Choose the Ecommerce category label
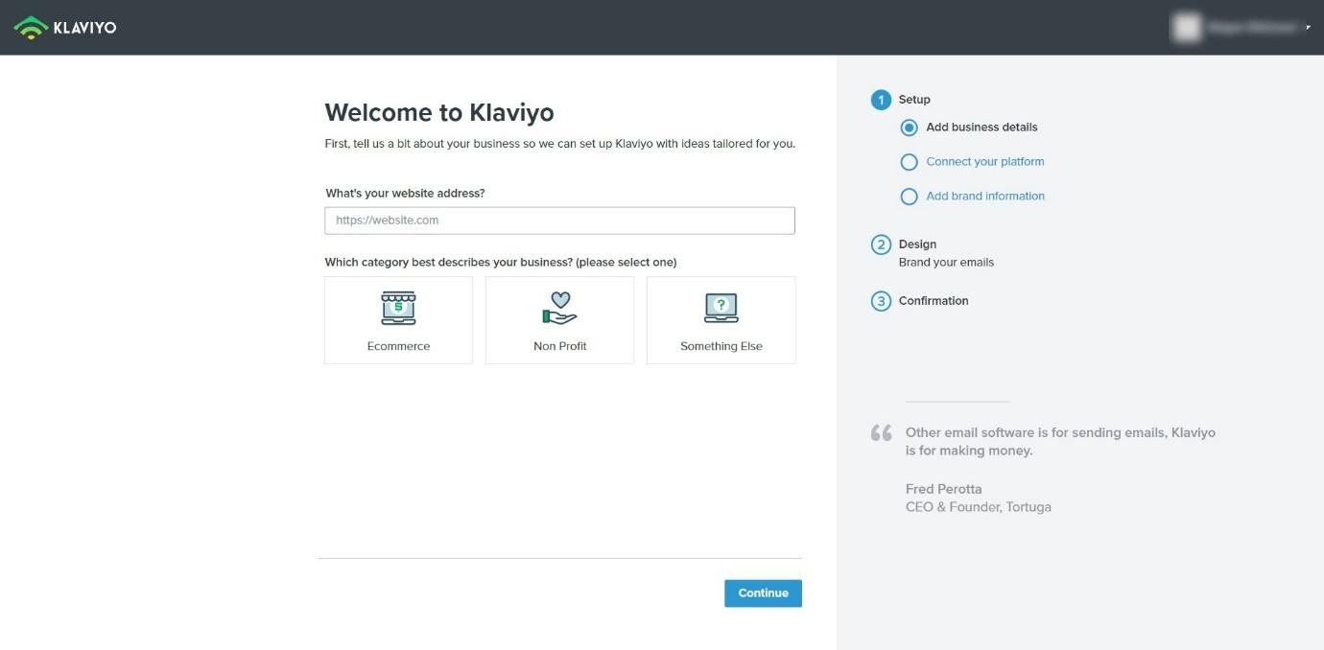1324x650 pixels. click(x=398, y=346)
